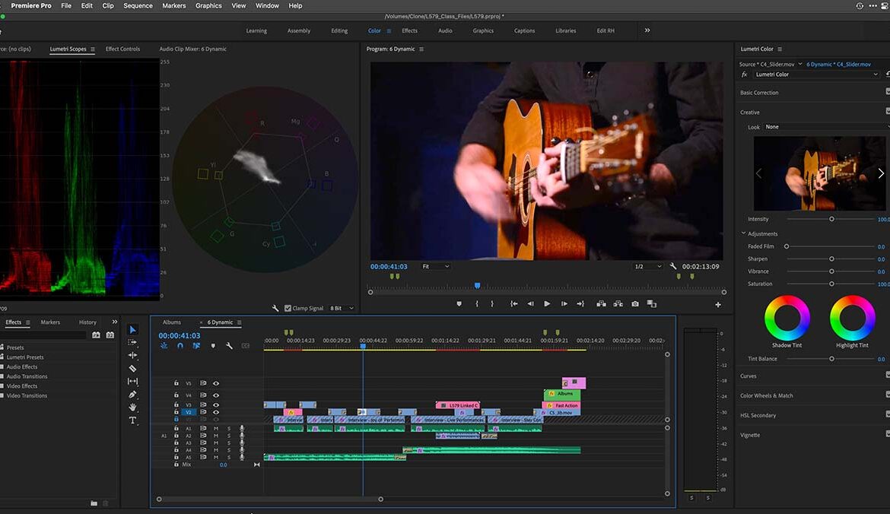Disable the Clamp Signal checkbox in Lumetri Scopes
The height and width of the screenshot is (514, 890).
(x=288, y=308)
